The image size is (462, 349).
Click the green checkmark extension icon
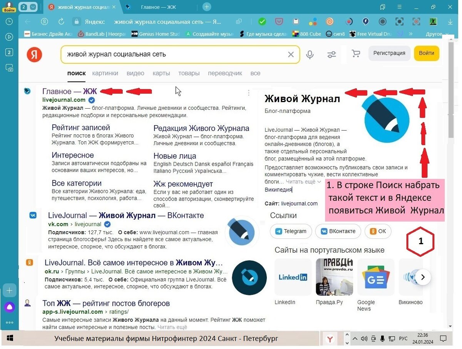(x=262, y=22)
